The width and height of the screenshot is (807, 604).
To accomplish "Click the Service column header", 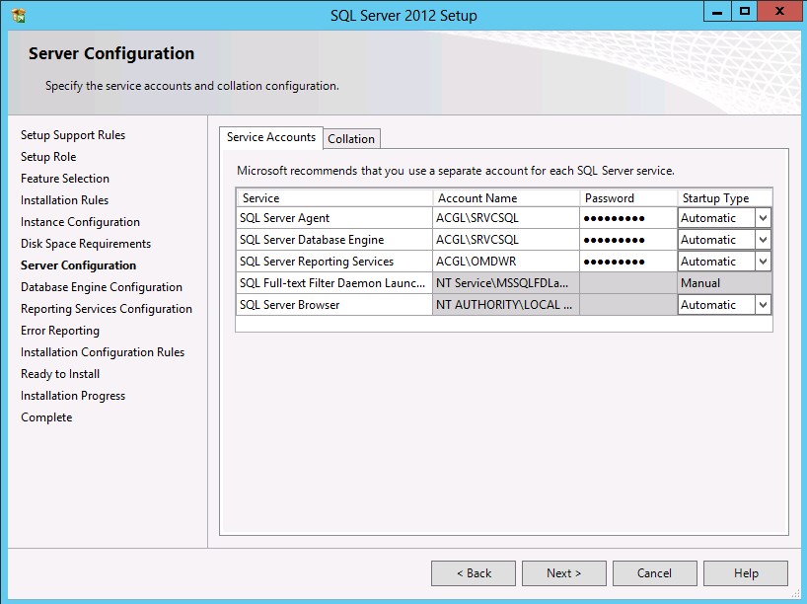I will tap(334, 198).
